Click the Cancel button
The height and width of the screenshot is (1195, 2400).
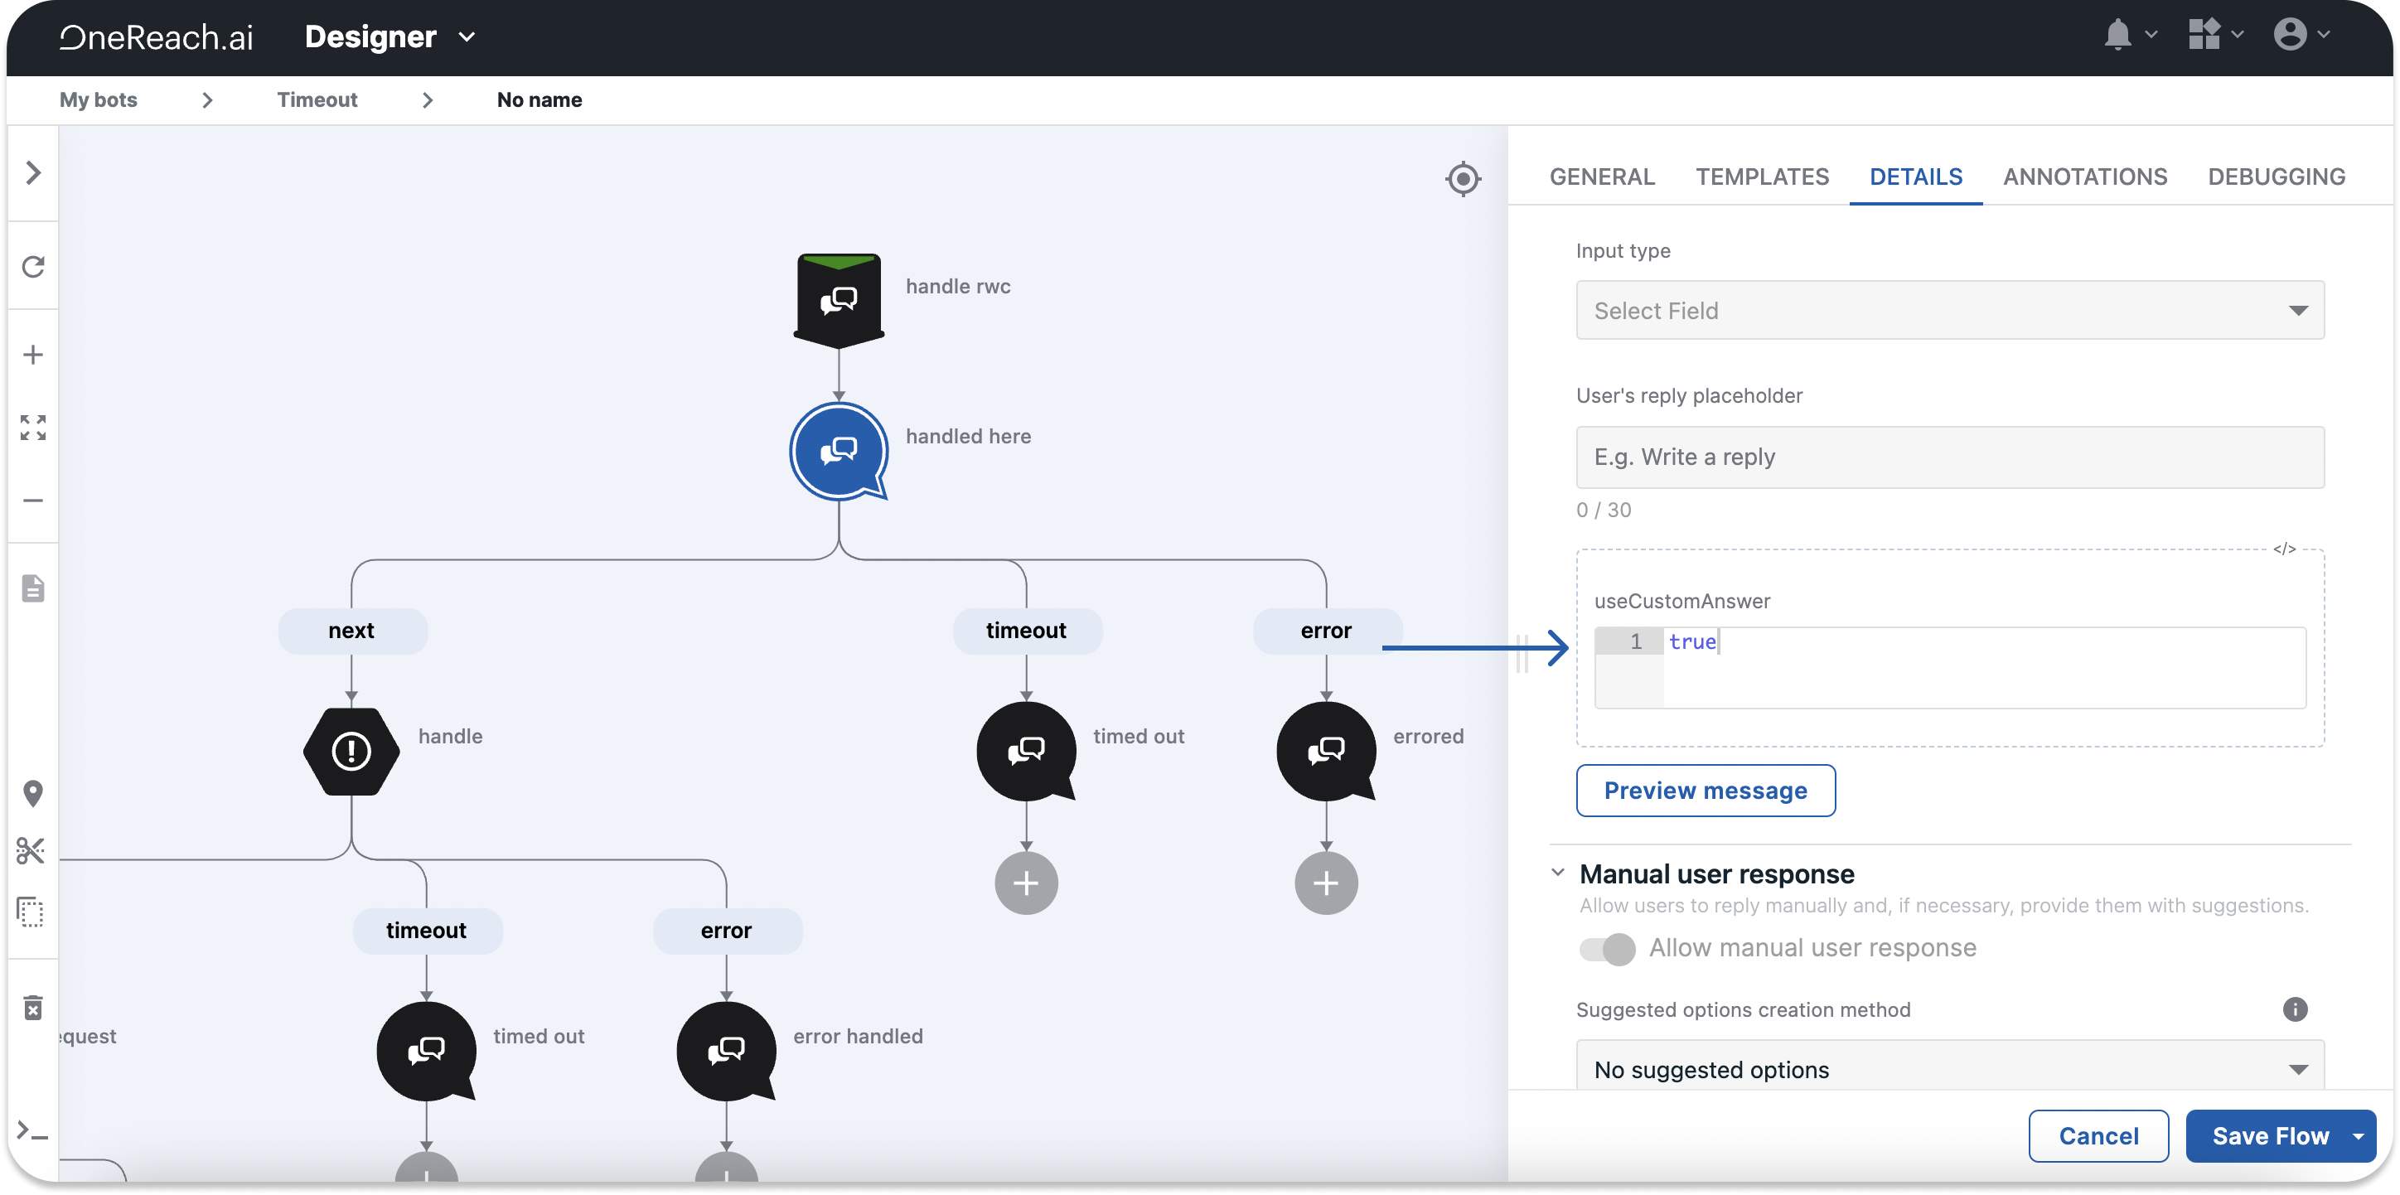pos(2098,1135)
